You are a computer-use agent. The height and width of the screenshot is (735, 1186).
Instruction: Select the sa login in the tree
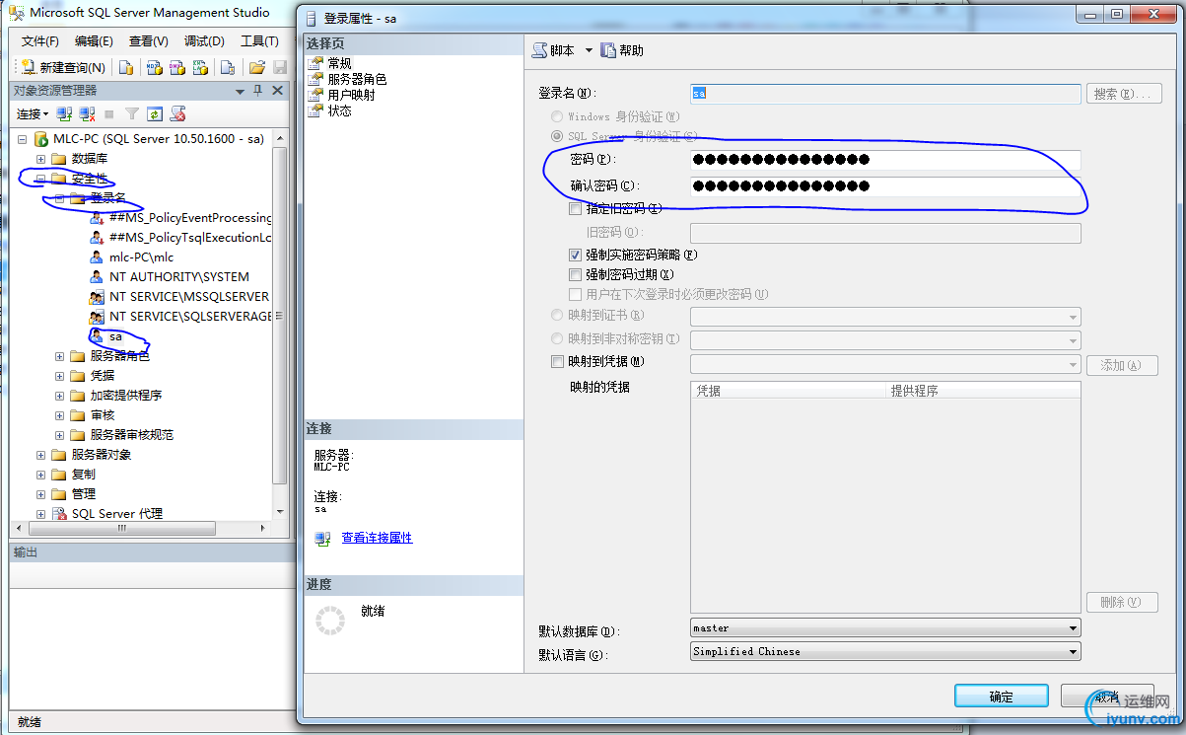[115, 336]
